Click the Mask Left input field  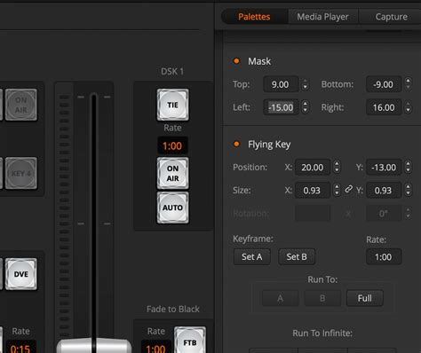click(281, 107)
